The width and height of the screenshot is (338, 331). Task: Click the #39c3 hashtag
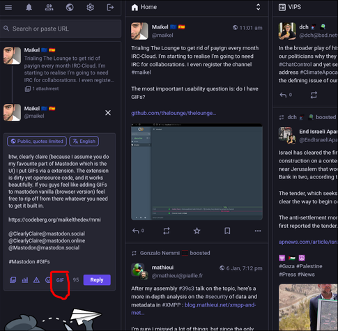tap(186, 288)
